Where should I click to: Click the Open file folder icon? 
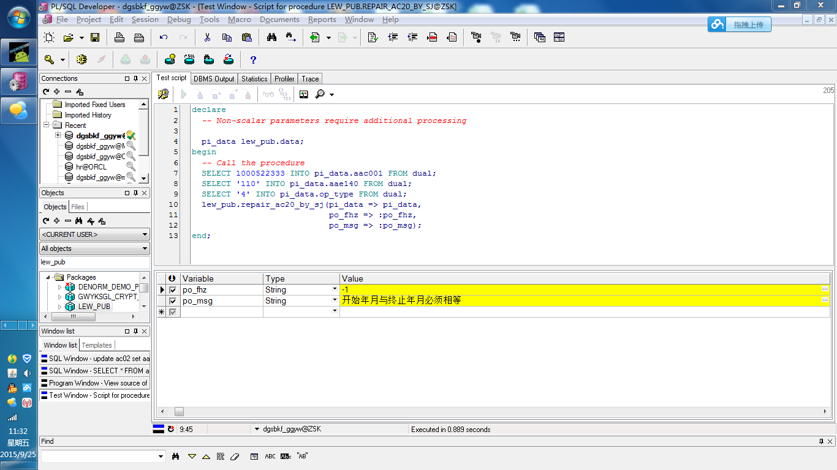pyautogui.click(x=68, y=38)
